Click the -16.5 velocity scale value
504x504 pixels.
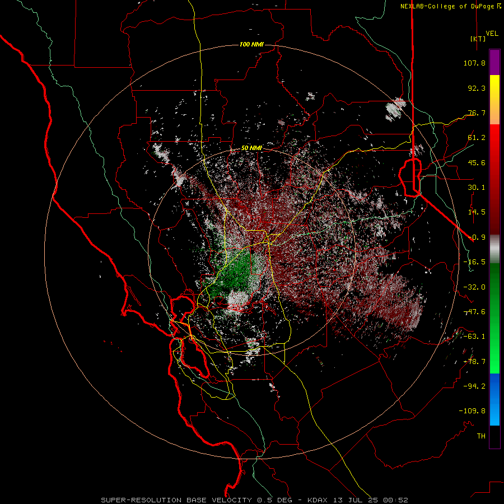474,262
